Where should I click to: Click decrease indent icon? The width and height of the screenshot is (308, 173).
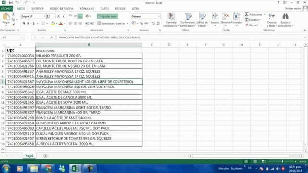87,24
